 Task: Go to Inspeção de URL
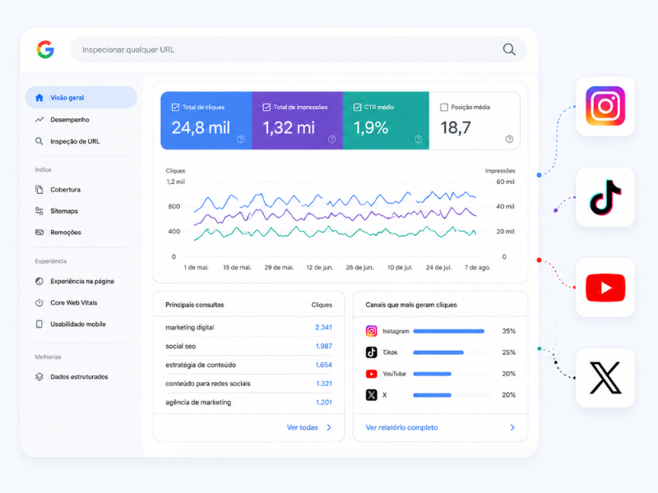tap(75, 141)
